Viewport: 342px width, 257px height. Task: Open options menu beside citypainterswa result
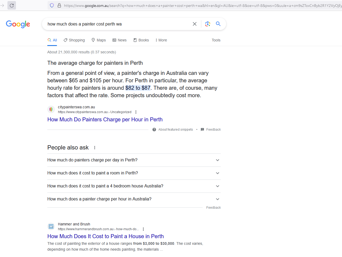pos(136,112)
